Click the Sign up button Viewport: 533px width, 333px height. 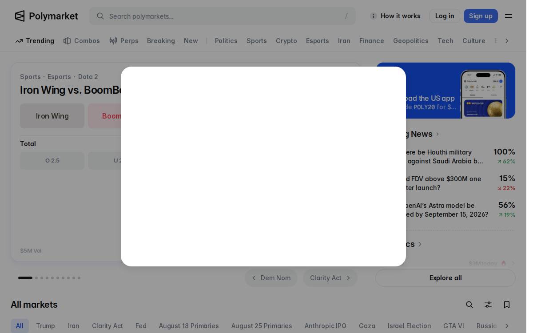pos(481,16)
